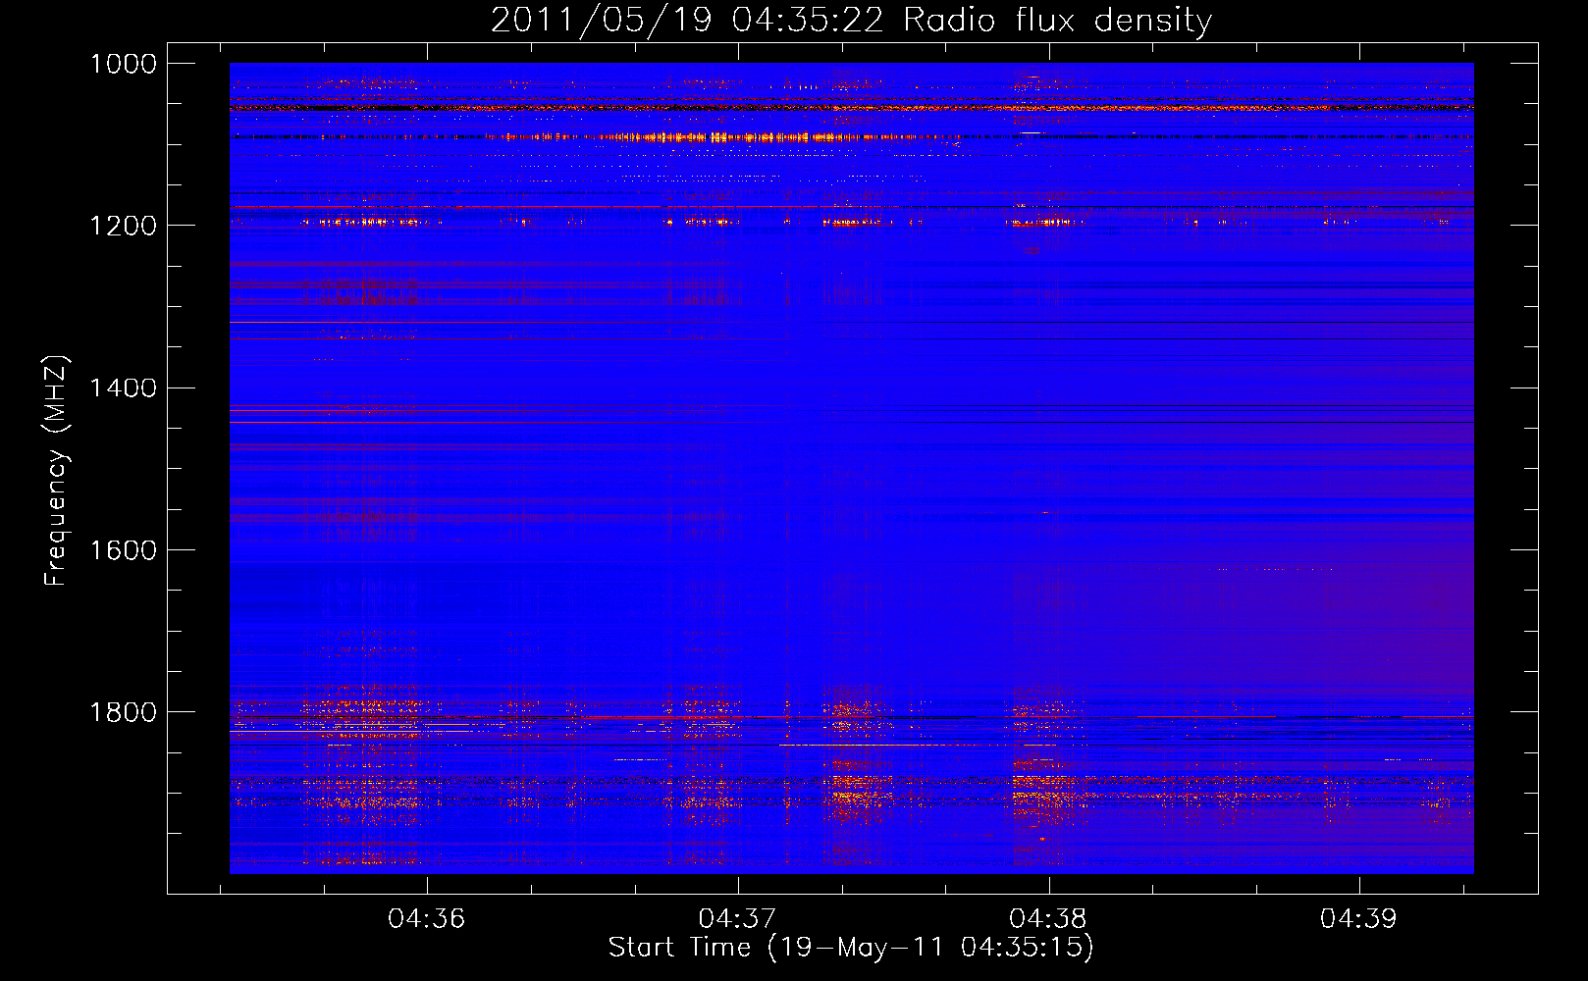Click the 04:36 time tick label

click(426, 919)
